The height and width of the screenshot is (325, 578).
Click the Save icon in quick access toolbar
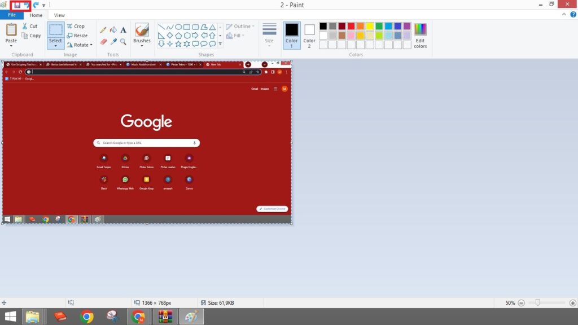17,5
